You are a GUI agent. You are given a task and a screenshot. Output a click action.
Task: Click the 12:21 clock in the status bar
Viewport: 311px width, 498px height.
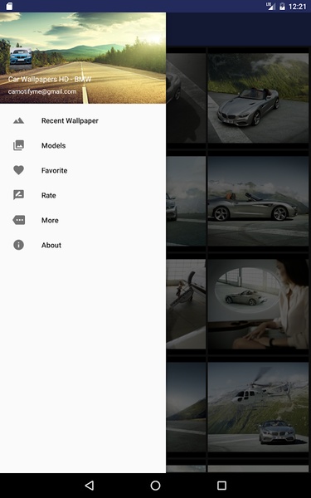(298, 7)
